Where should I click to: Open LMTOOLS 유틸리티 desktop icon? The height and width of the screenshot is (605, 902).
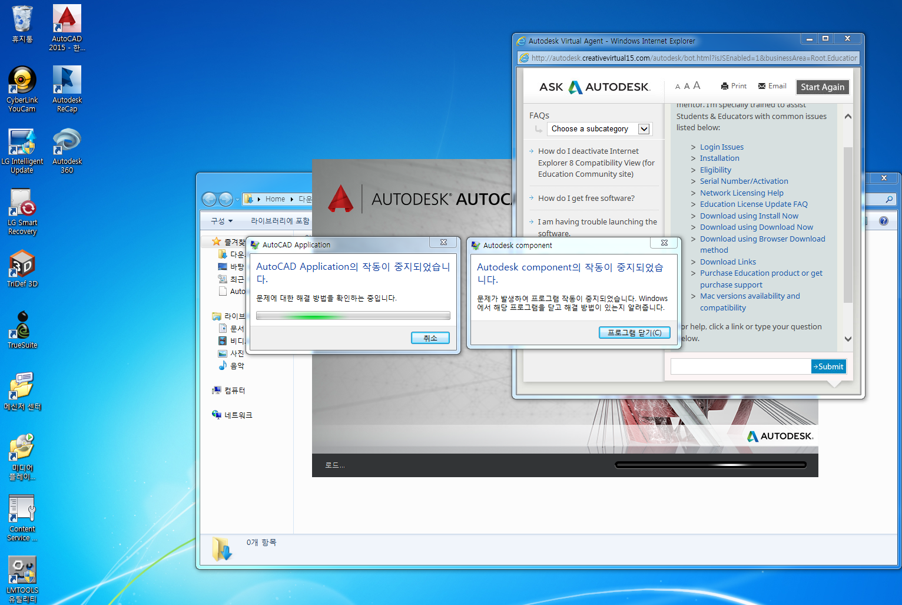(22, 579)
